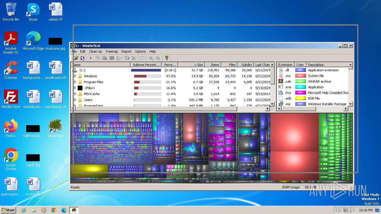Click the Refresh All toolbar icon

pos(82,58)
